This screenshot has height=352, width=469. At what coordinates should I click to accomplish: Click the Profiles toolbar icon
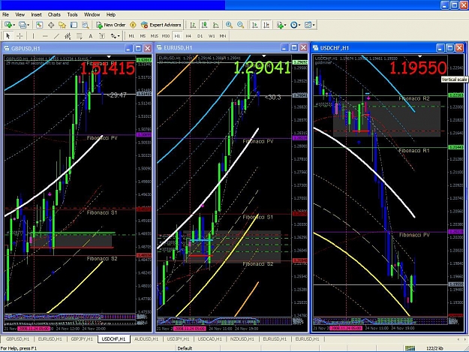point(23,25)
